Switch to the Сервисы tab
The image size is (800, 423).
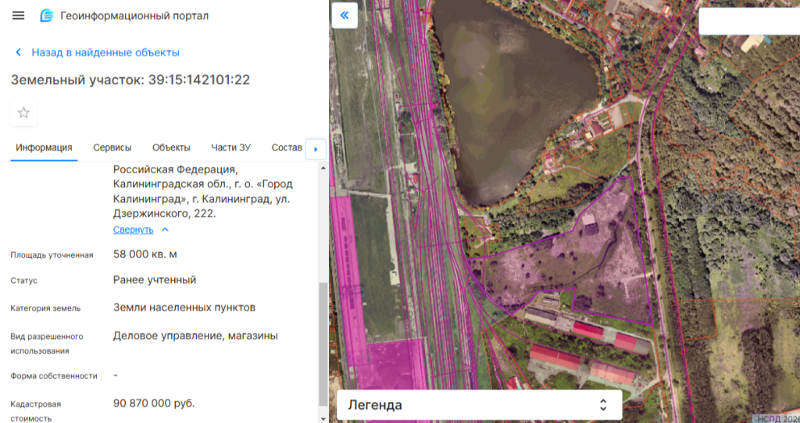click(112, 148)
